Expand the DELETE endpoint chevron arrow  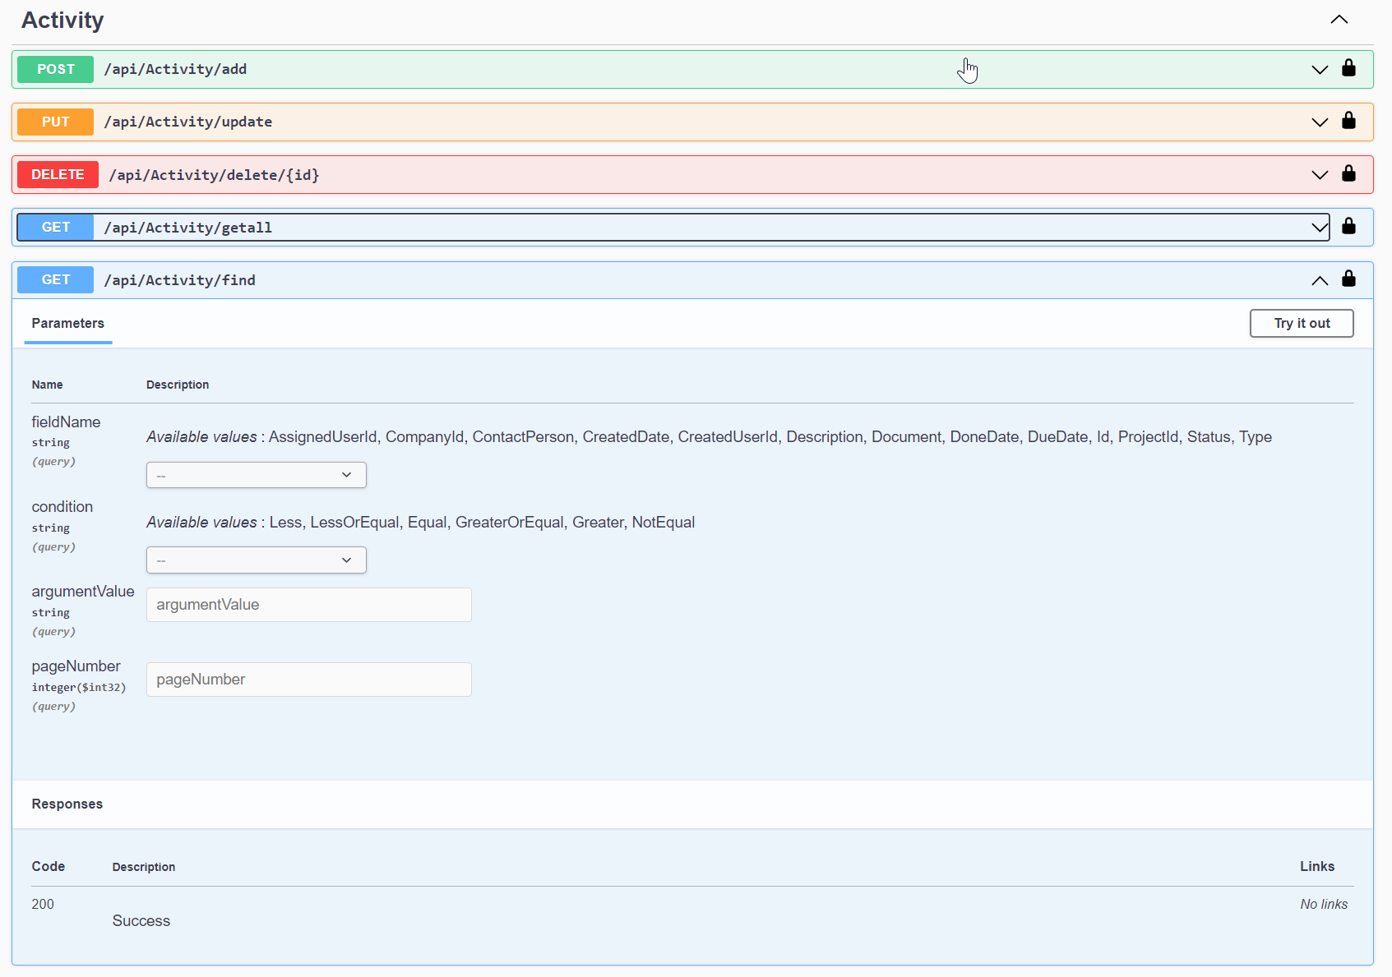tap(1319, 175)
